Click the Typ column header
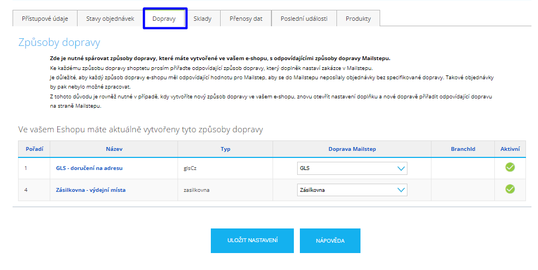The width and height of the screenshot is (538, 270). (x=225, y=149)
